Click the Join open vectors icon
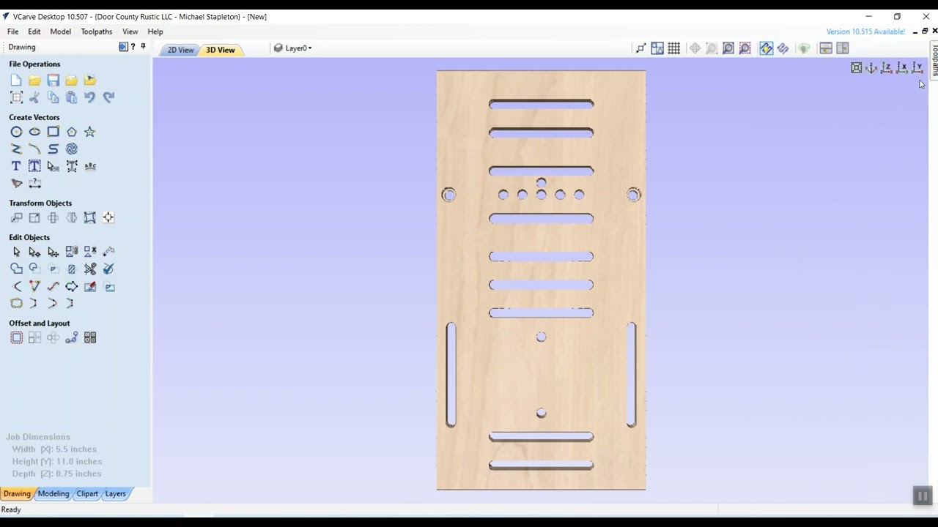The width and height of the screenshot is (938, 527). (16, 303)
